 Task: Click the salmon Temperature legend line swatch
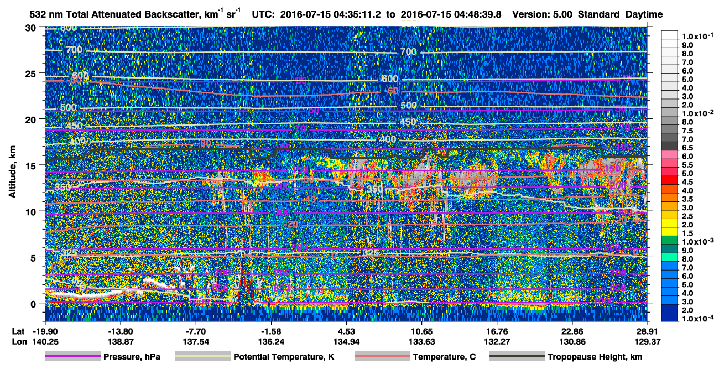[x=382, y=357]
